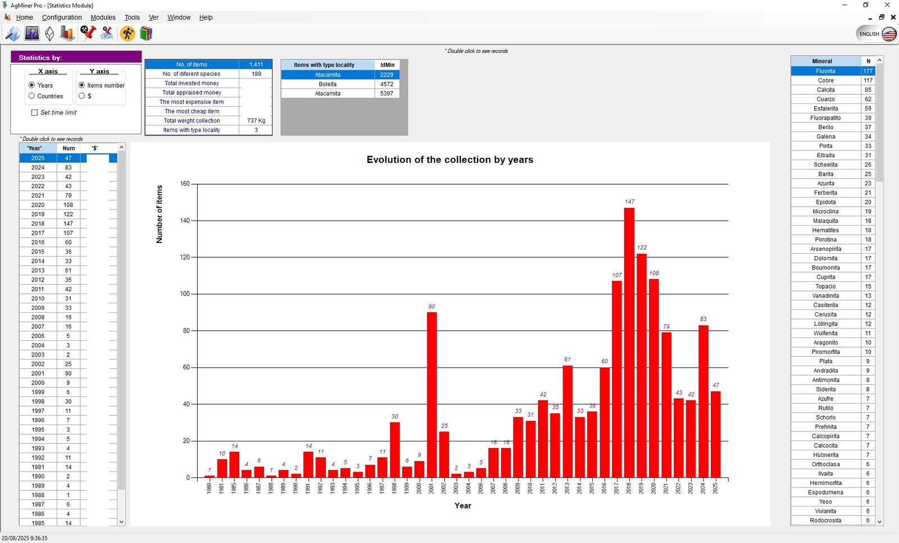Click the 2024 bar labeled 83

coord(703,401)
